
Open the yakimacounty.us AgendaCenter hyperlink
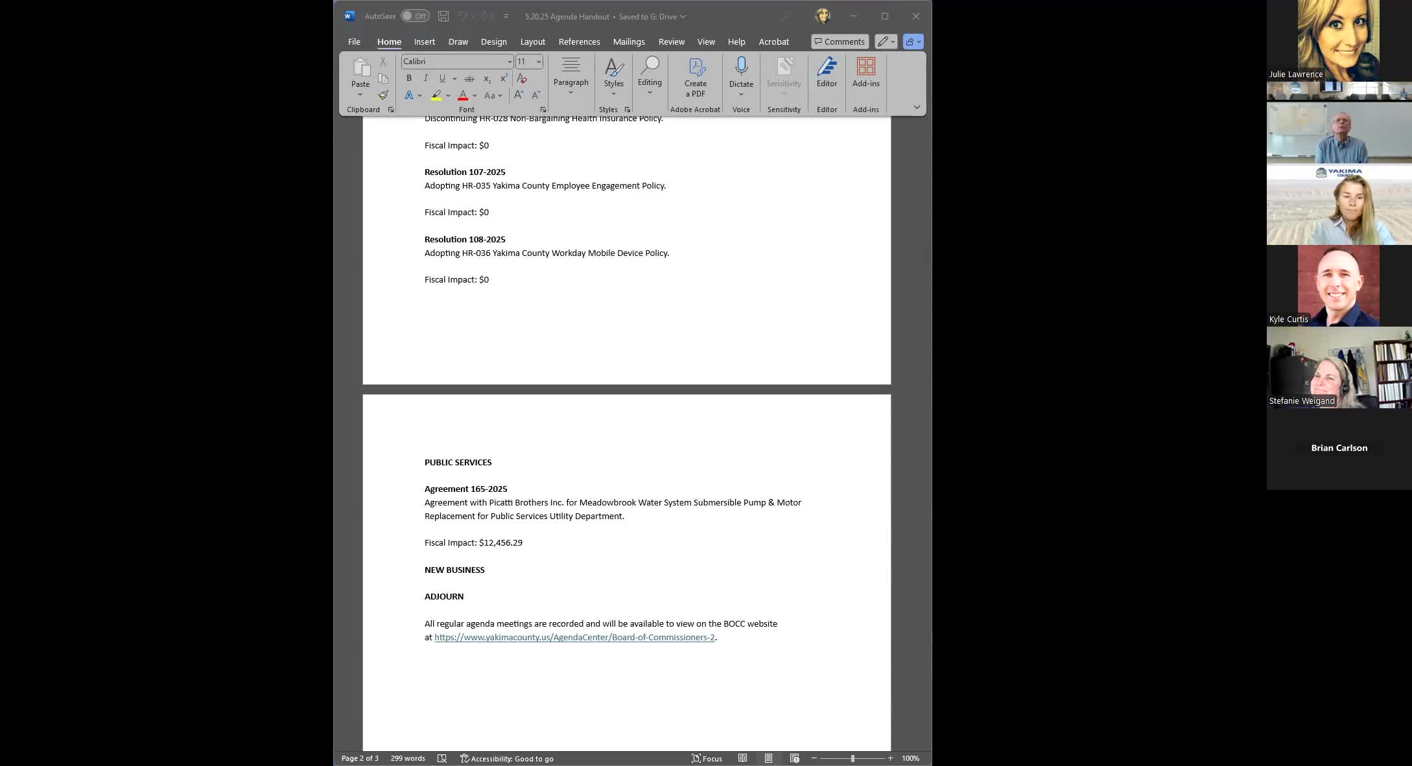574,638
